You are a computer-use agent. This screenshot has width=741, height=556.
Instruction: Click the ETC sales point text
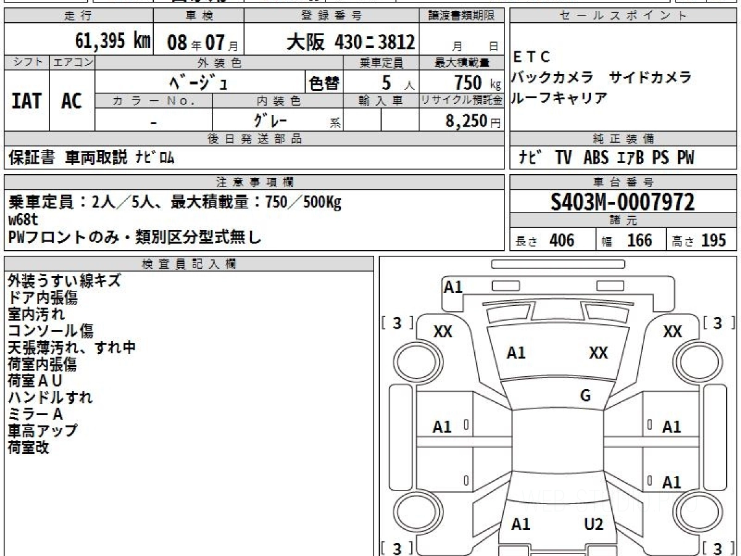pyautogui.click(x=532, y=57)
